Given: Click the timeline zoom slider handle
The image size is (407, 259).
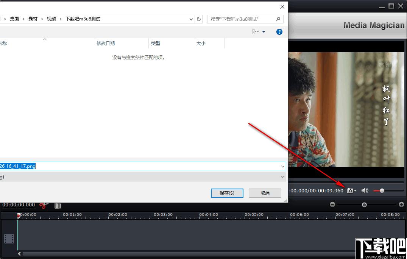Looking at the screenshot, I should [364, 205].
